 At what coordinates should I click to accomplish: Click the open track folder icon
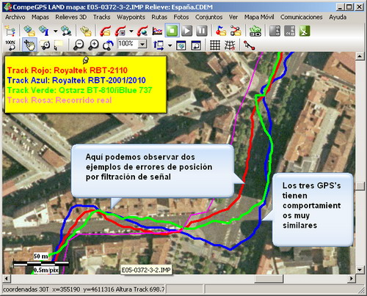pos(105,31)
